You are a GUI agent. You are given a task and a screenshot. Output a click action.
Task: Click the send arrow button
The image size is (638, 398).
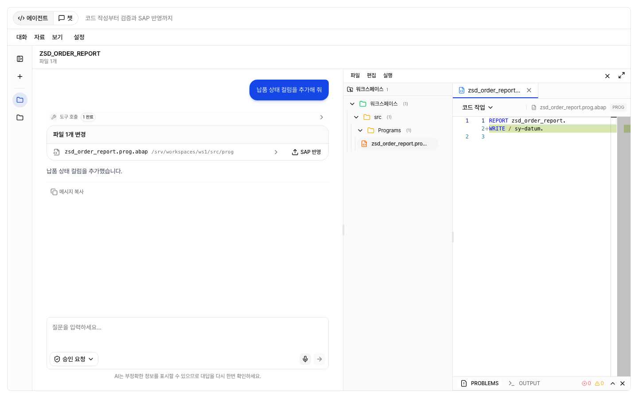(x=319, y=359)
